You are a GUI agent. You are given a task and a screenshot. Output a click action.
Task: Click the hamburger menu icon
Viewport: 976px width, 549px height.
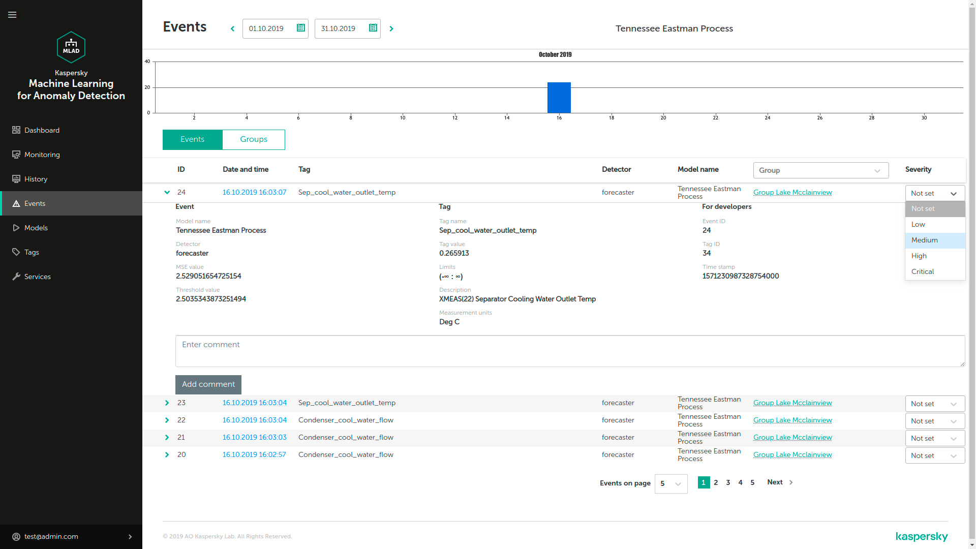coord(12,15)
